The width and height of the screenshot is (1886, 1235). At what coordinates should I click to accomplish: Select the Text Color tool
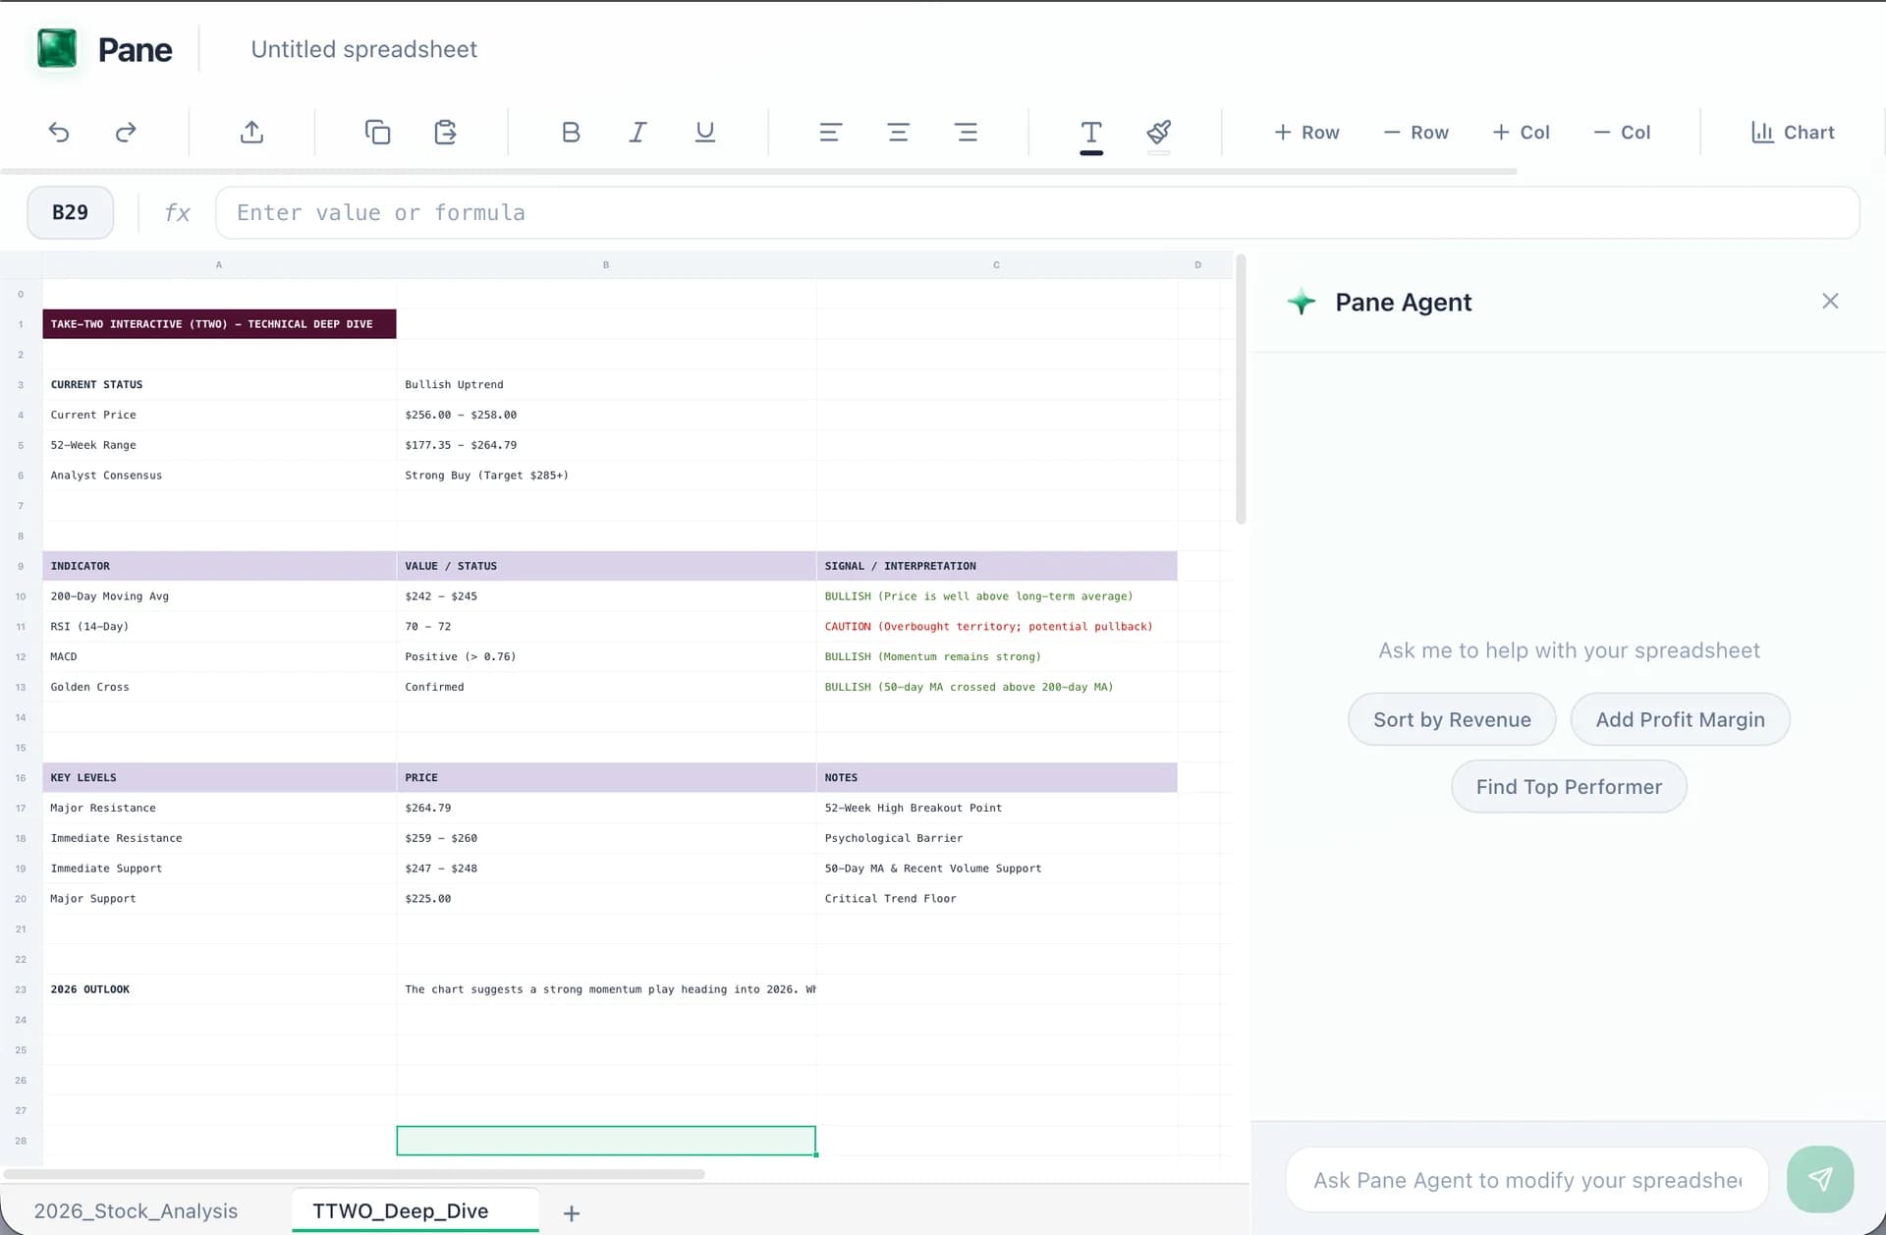coord(1090,133)
